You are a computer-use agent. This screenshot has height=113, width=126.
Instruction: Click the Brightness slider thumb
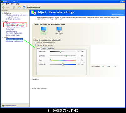tap(61, 52)
